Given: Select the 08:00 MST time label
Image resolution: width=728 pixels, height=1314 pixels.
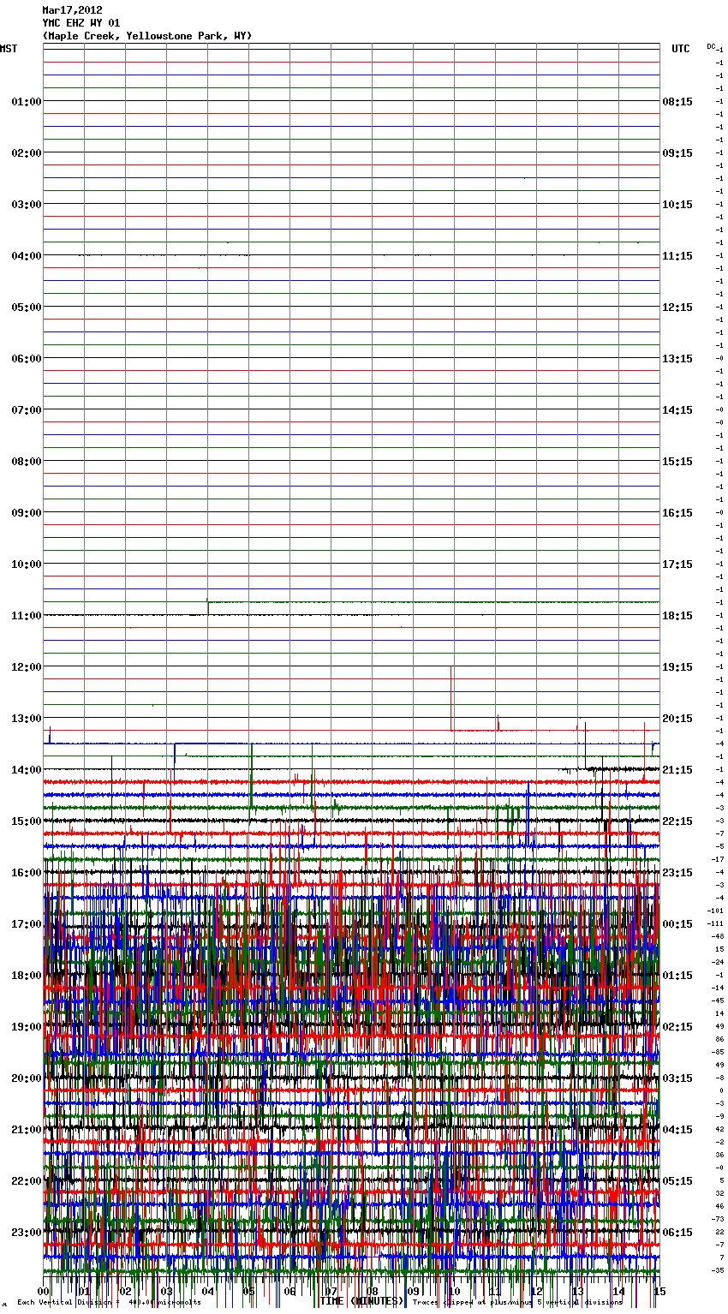Looking at the screenshot, I should pyautogui.click(x=26, y=462).
